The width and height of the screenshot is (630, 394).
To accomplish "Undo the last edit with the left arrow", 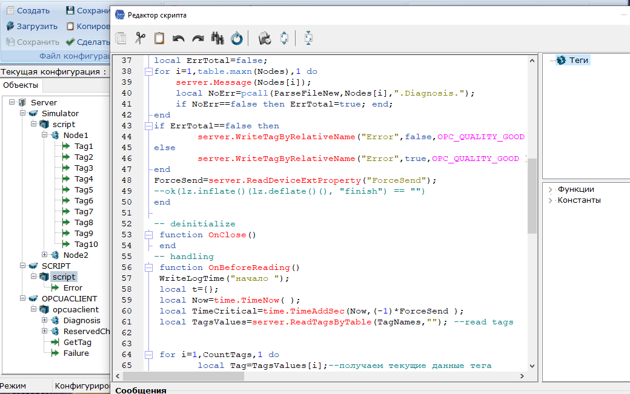I will (x=178, y=39).
